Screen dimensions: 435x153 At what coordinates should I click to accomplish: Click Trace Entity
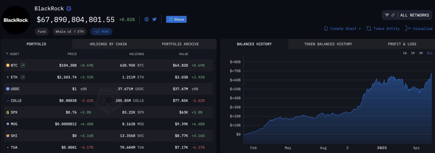pos(383,29)
